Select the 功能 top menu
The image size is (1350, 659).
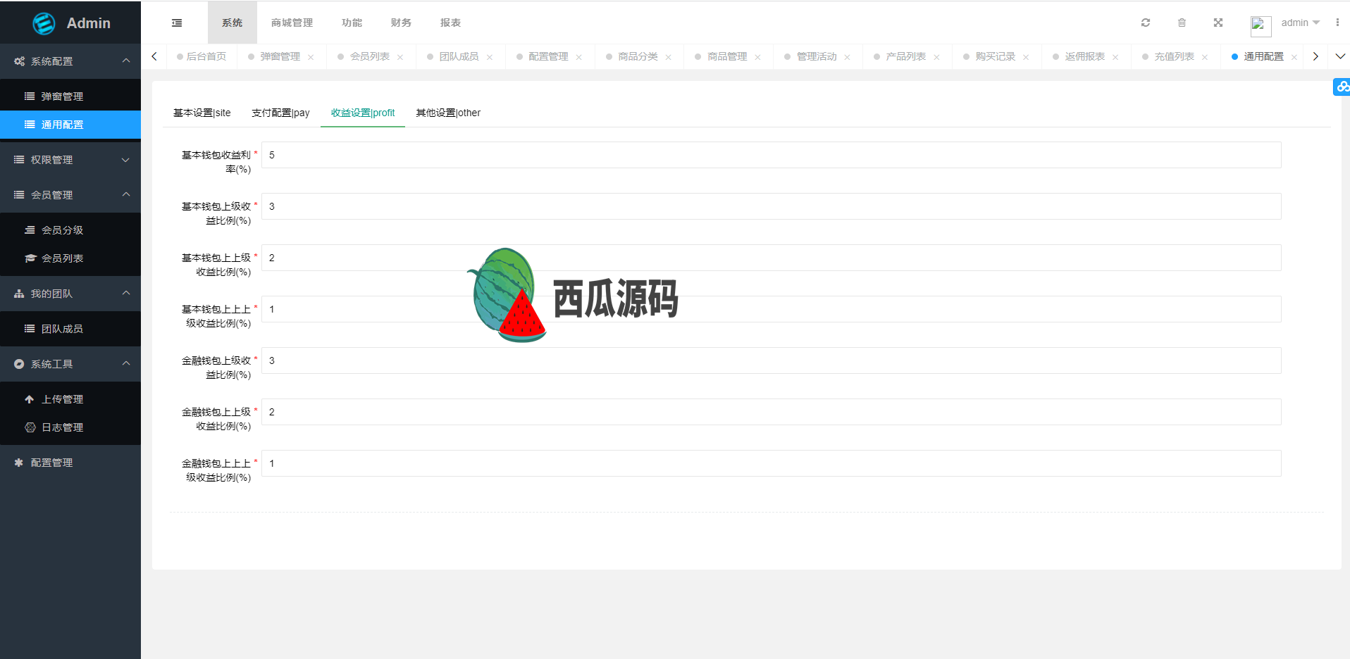pyautogui.click(x=352, y=23)
